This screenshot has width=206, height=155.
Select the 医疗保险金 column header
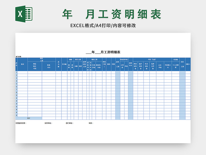[x=141, y=66]
